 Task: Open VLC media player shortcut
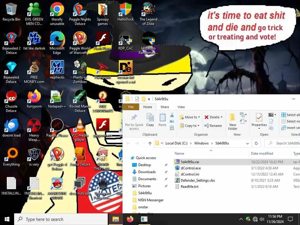80,130
